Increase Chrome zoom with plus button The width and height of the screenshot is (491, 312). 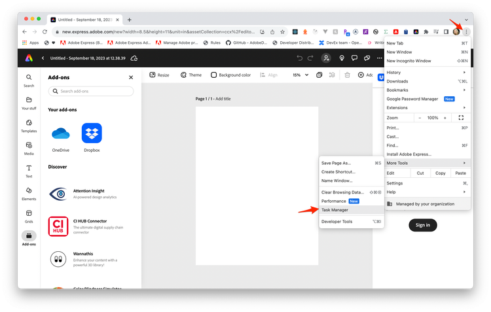[445, 118]
